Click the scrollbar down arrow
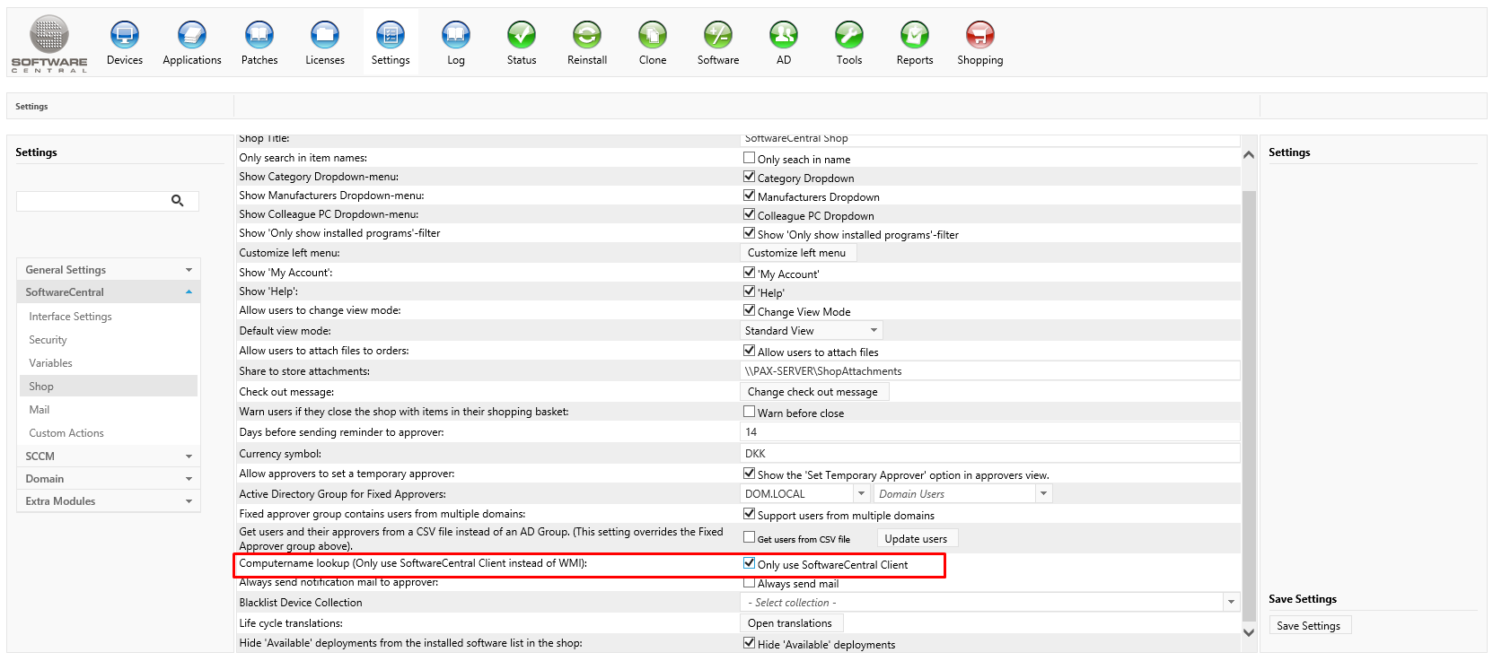Image resolution: width=1493 pixels, height=661 pixels. [x=1249, y=632]
